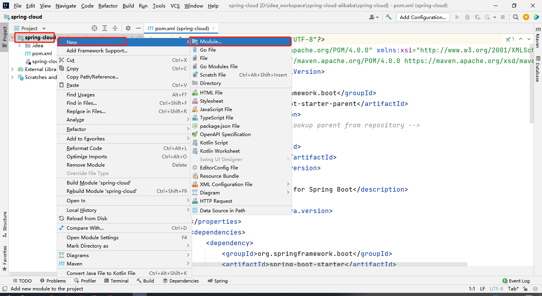Open the Terminal tool window

click(x=116, y=281)
